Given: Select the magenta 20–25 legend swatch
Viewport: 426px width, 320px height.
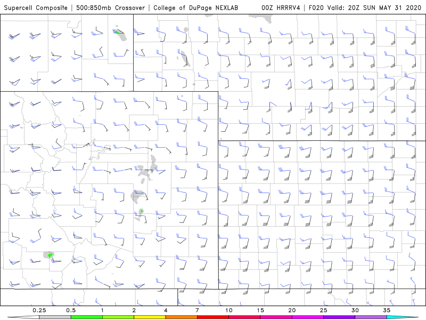Looking at the screenshot, I should pyautogui.click(x=308, y=317).
